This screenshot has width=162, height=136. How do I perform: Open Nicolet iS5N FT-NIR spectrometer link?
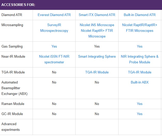(54, 59)
